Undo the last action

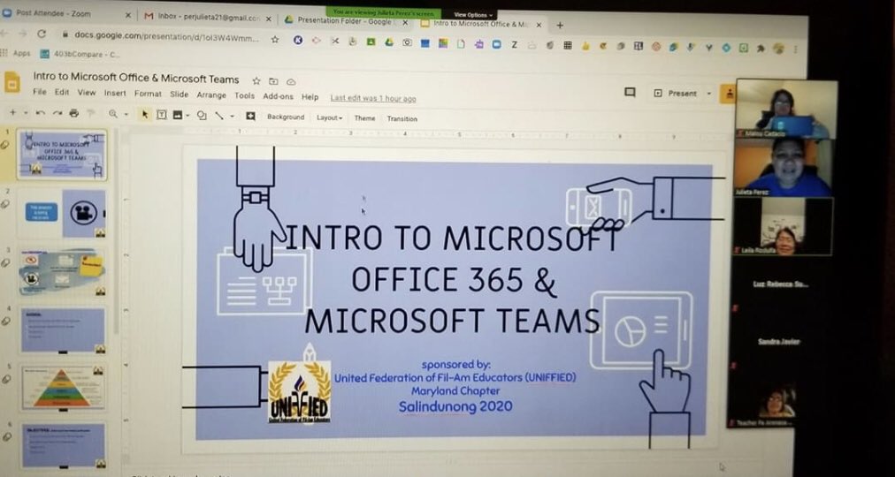40,113
